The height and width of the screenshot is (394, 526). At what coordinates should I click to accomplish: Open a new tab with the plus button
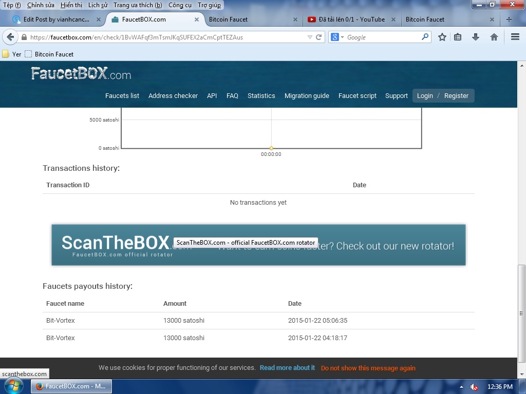tap(509, 19)
